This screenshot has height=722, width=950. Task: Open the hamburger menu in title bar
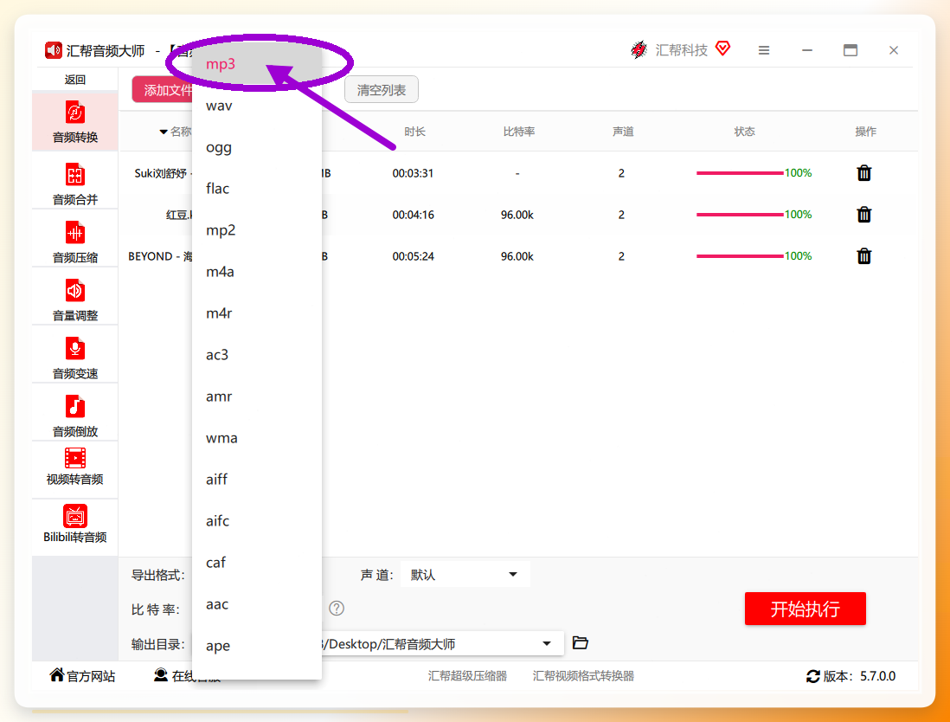[x=764, y=50]
